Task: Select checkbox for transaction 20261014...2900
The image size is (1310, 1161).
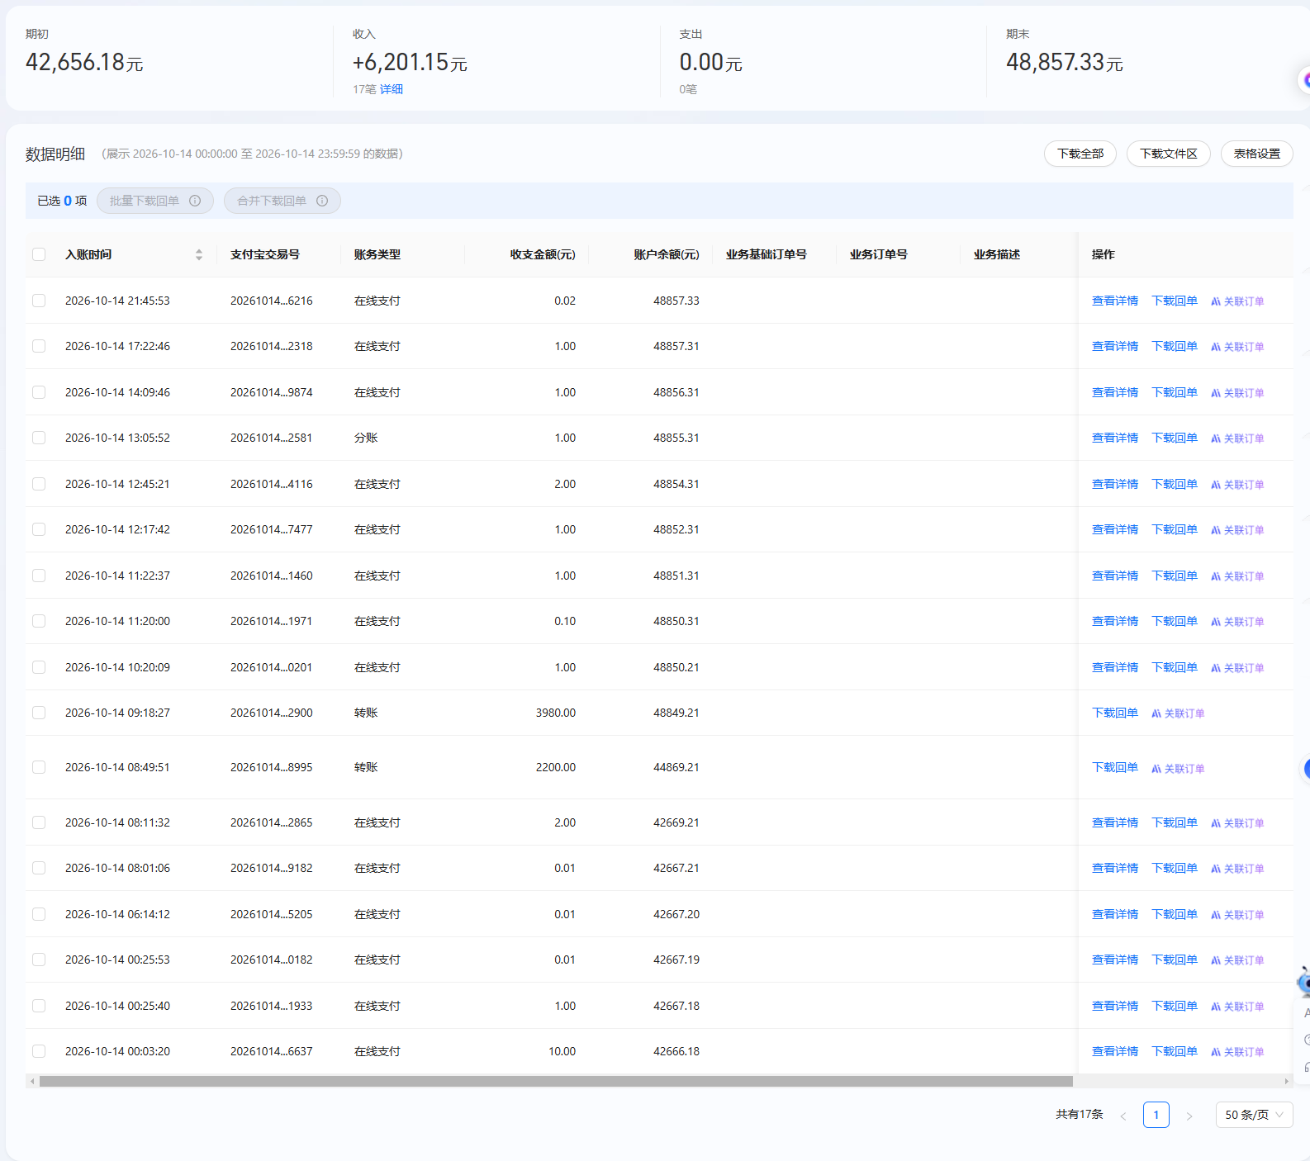Action: click(39, 713)
